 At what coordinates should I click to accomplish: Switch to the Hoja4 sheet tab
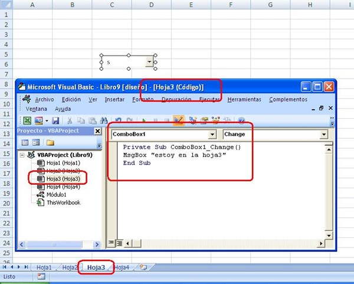(x=122, y=267)
